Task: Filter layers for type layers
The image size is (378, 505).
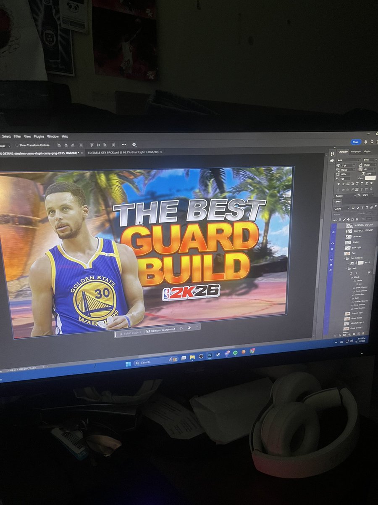Action: click(x=362, y=207)
